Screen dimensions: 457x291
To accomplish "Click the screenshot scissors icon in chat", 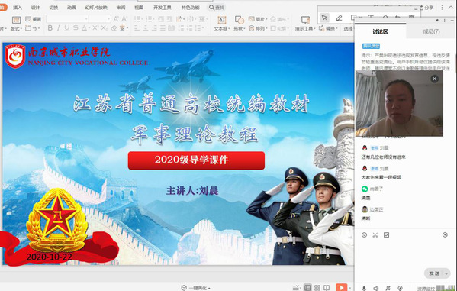I will click(375, 234).
